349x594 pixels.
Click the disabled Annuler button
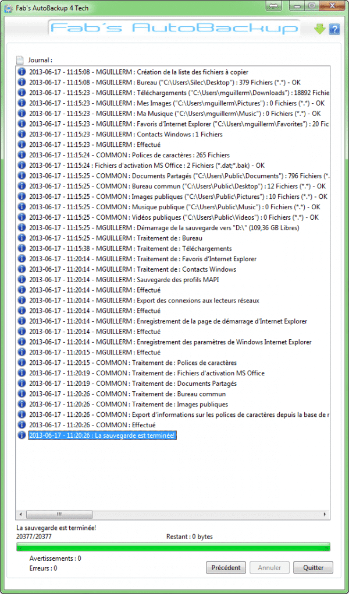coord(269,568)
